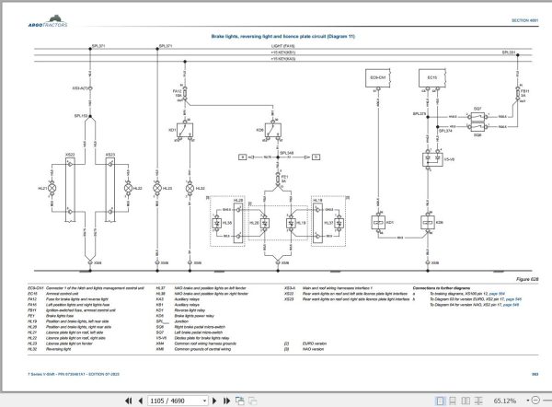Click the zoom out minus button
This screenshot has width=552, height=407.
[535, 401]
